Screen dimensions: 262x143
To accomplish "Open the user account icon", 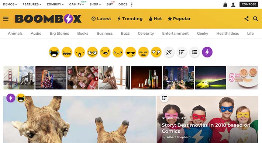I will point(233,5).
